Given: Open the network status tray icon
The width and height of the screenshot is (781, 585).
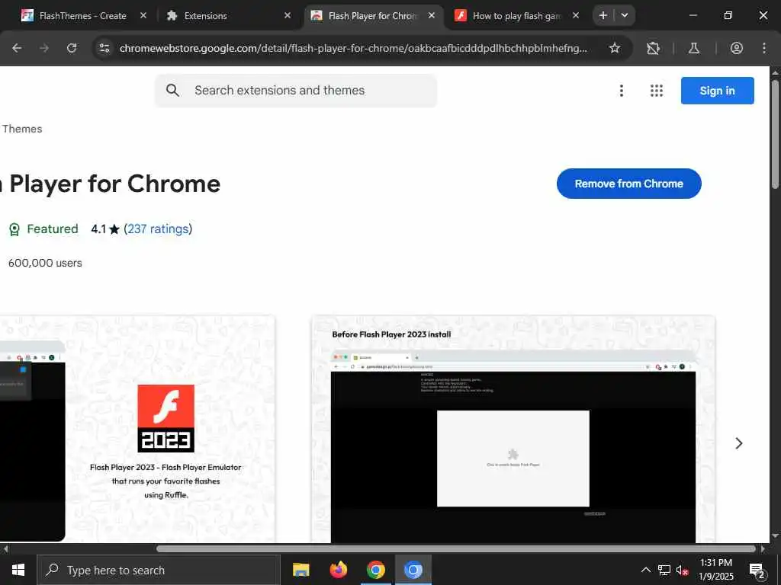Looking at the screenshot, I should [x=664, y=570].
